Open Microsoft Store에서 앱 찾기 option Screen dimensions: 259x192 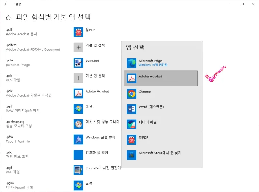click(x=161, y=155)
